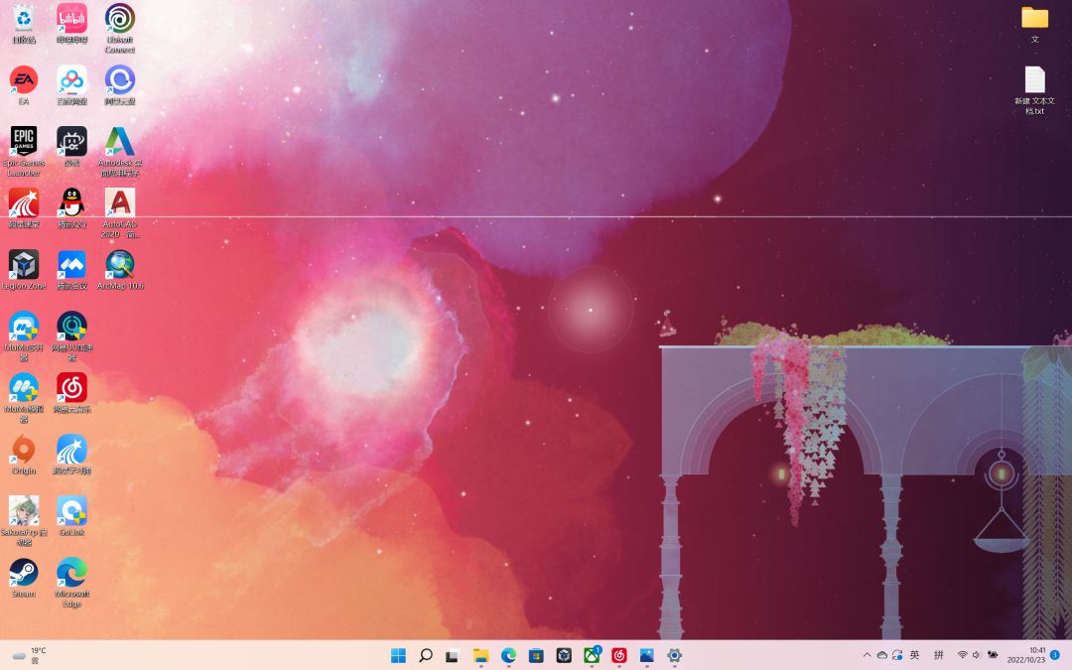Launch the AutoCAD 2020 shortcut
The height and width of the screenshot is (670, 1072).
tap(120, 212)
